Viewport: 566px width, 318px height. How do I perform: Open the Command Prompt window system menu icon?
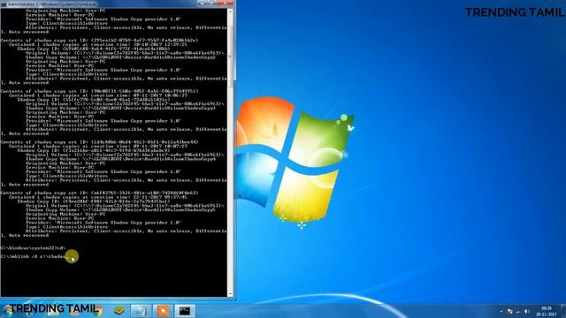pyautogui.click(x=4, y=4)
